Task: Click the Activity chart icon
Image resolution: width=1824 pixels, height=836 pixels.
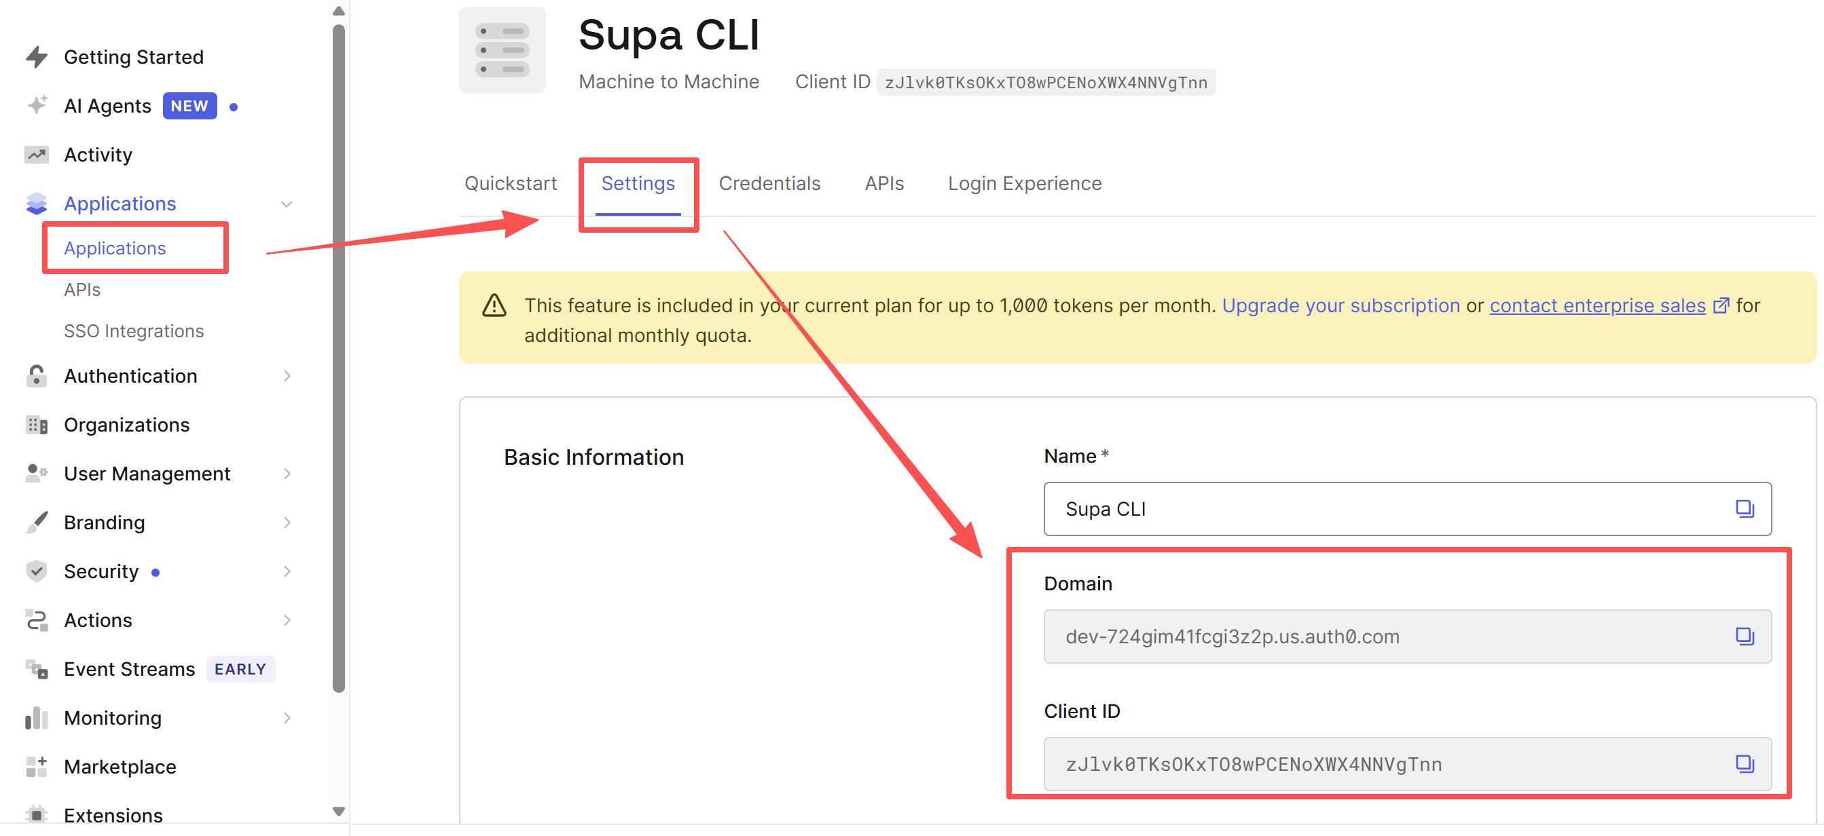Action: pos(37,154)
